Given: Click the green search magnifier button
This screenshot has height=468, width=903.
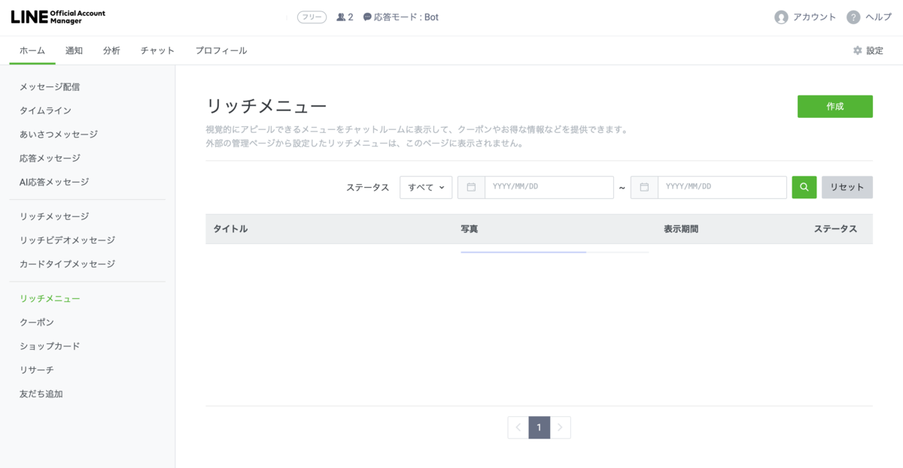Looking at the screenshot, I should click(x=804, y=187).
